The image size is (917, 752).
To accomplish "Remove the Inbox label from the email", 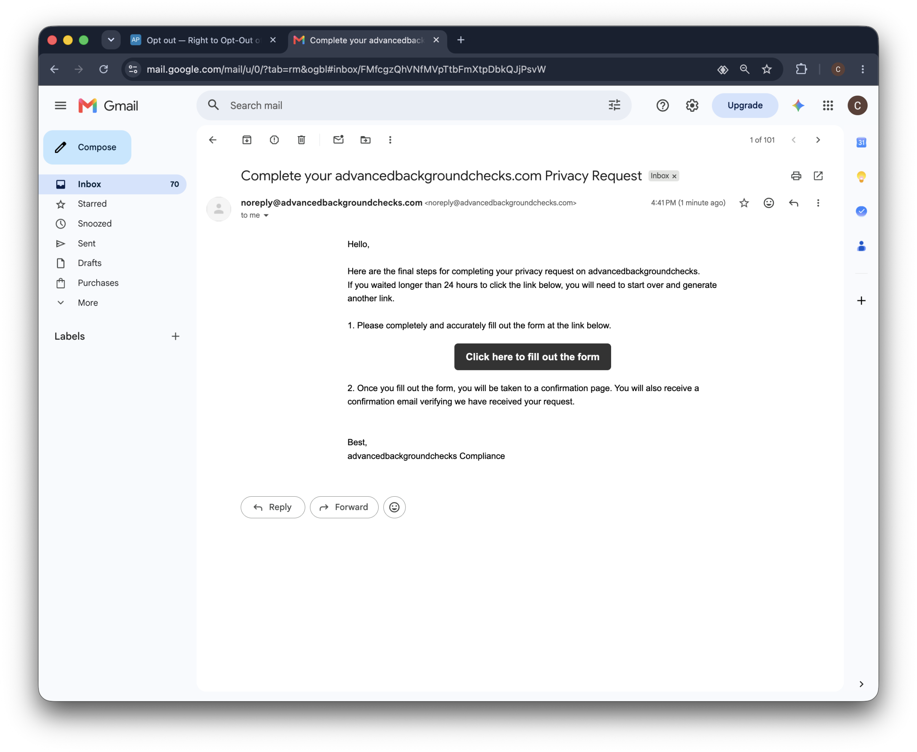I will click(674, 176).
